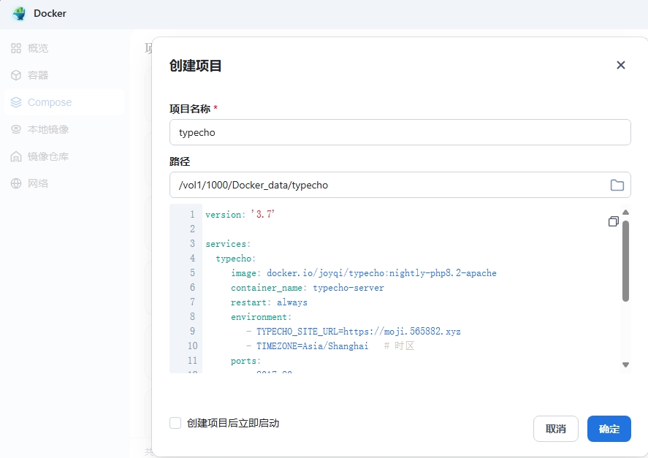Screen dimensions: 648x458
Task: Open the 镜像仓库 registry house icon
Action: pos(16,156)
